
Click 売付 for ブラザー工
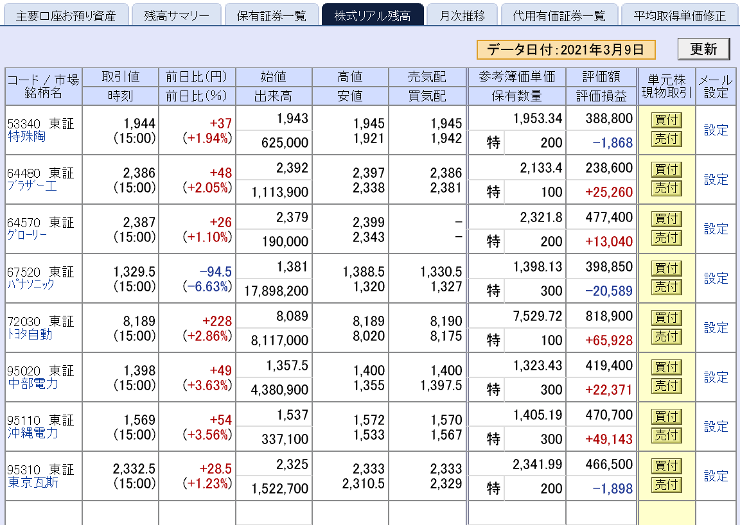pyautogui.click(x=666, y=188)
